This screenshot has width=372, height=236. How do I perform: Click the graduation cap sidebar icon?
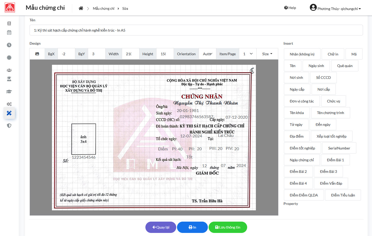pos(9,92)
